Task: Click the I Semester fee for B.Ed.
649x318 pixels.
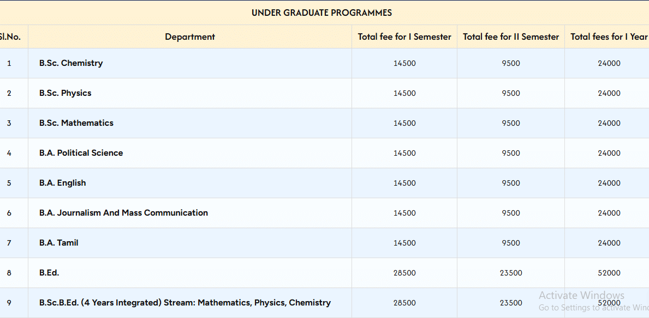Action: click(404, 273)
